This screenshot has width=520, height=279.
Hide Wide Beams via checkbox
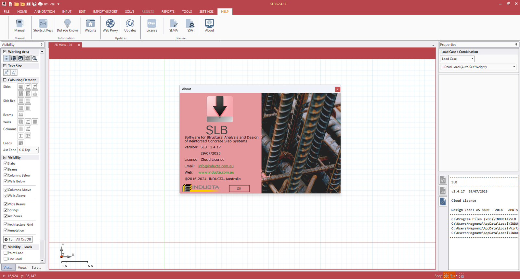6,204
